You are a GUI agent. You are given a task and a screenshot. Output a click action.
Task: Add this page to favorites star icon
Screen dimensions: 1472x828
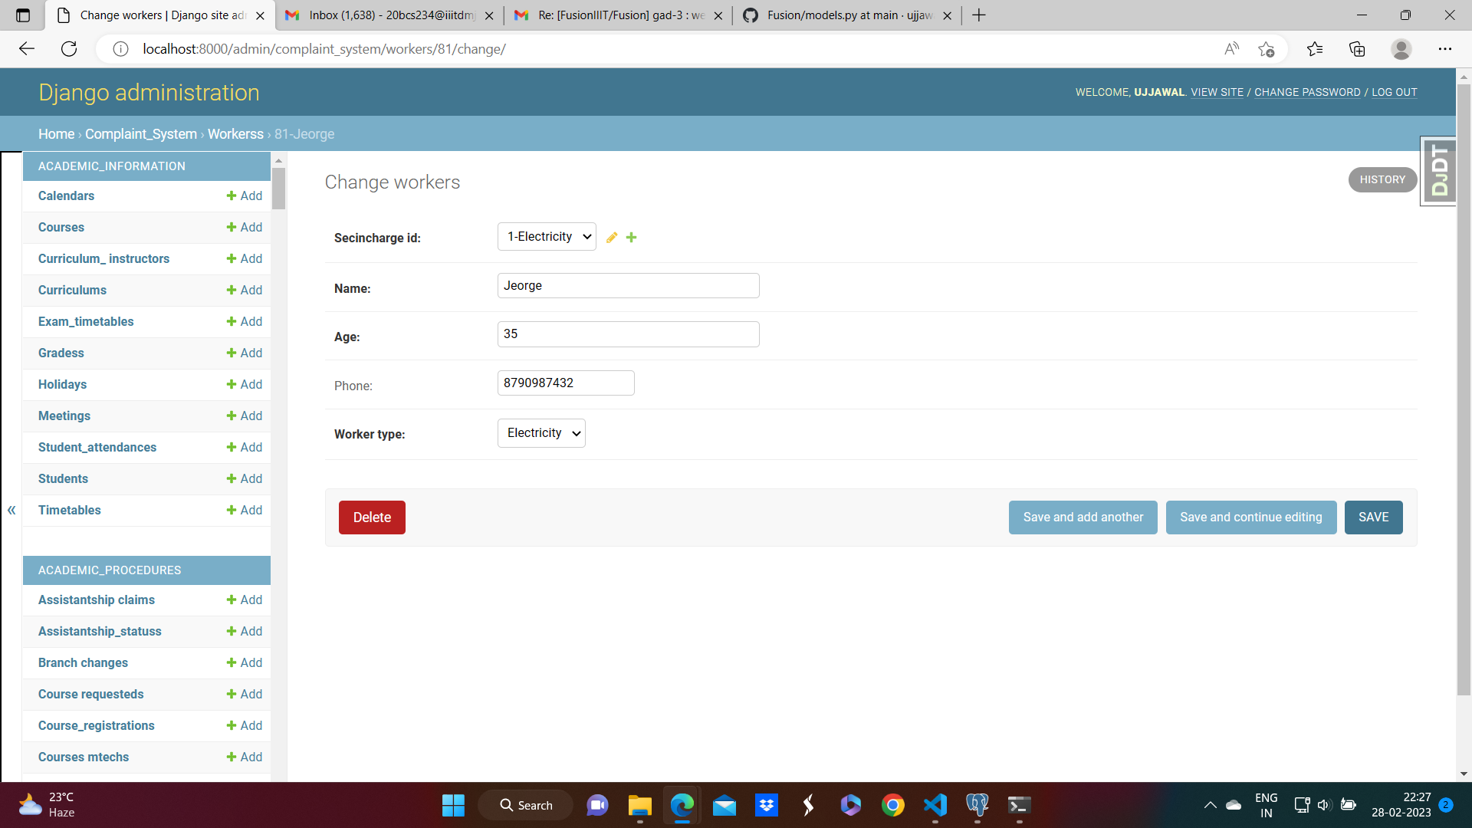coord(1266,49)
